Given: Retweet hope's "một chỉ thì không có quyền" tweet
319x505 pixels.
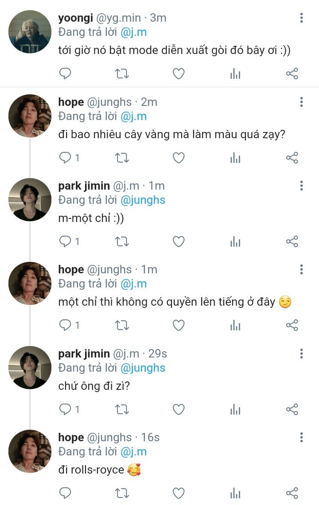Looking at the screenshot, I should (x=122, y=326).
